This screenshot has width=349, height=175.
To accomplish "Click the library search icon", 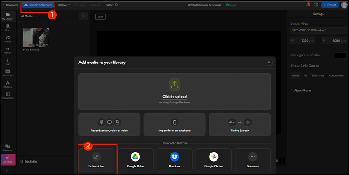I will tap(84, 16).
